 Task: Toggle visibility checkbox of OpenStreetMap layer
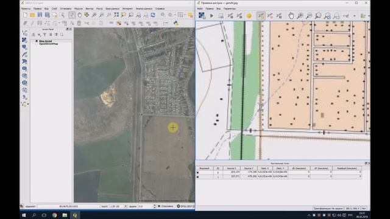tap(37, 44)
